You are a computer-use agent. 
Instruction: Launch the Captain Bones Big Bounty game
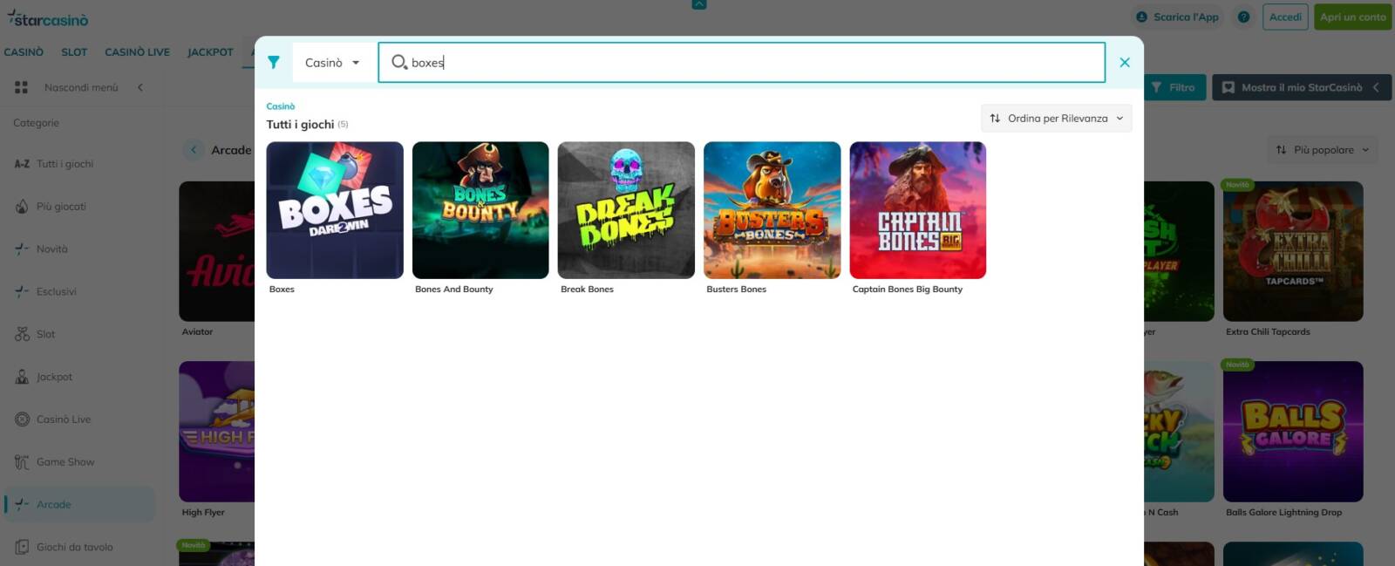[917, 210]
